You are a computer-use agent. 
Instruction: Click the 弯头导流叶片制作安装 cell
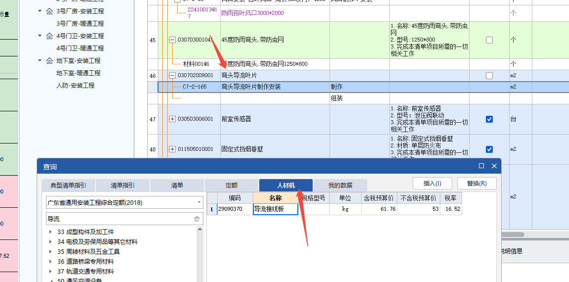click(275, 87)
